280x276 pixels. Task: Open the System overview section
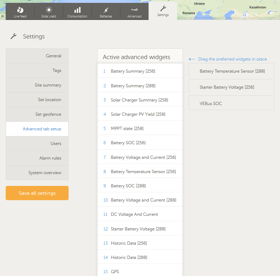pos(37,173)
